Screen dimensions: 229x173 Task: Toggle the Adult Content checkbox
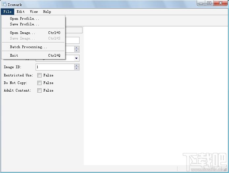pyautogui.click(x=39, y=90)
